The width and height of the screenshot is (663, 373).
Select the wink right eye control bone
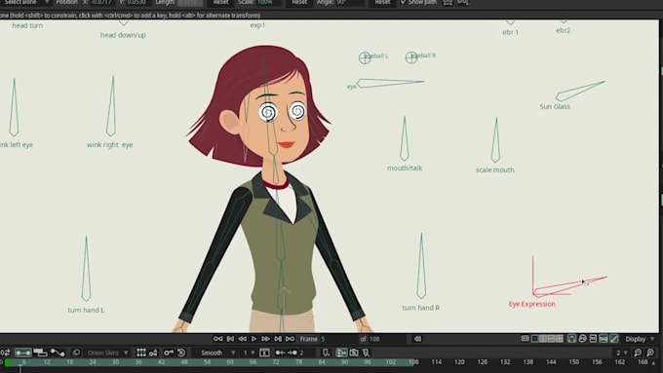(x=111, y=106)
